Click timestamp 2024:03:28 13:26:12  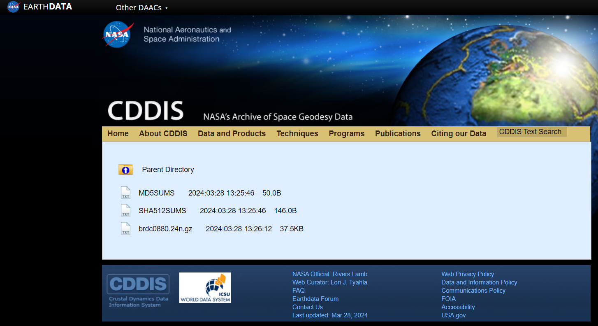(x=239, y=229)
